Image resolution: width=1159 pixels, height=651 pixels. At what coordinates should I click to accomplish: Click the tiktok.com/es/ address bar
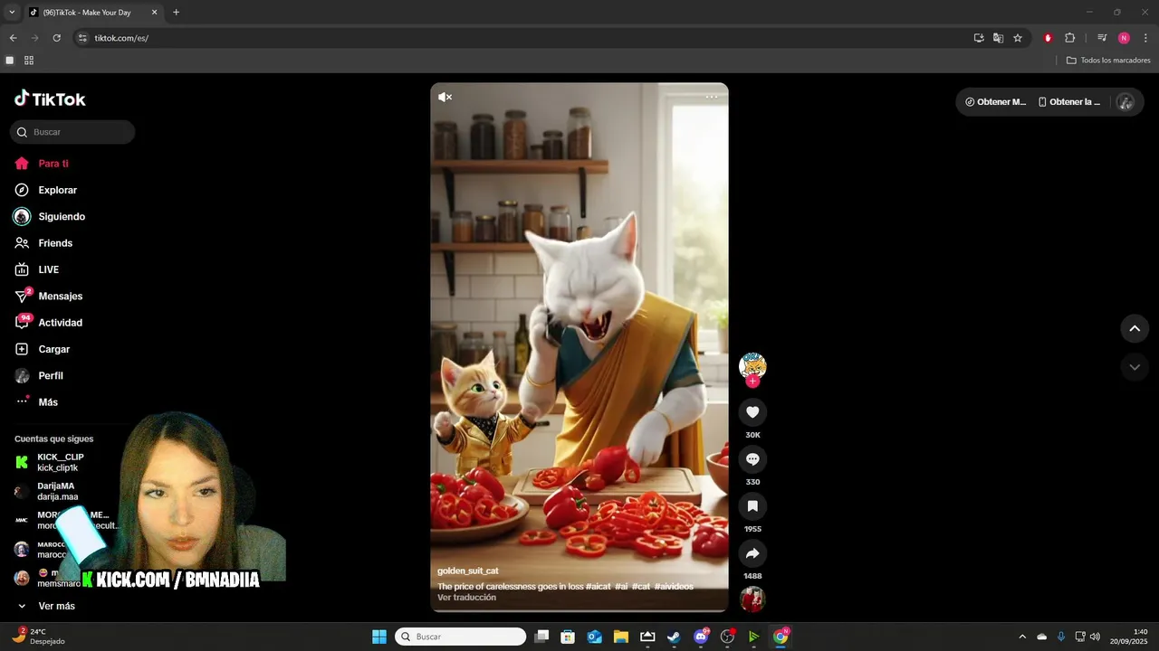525,38
